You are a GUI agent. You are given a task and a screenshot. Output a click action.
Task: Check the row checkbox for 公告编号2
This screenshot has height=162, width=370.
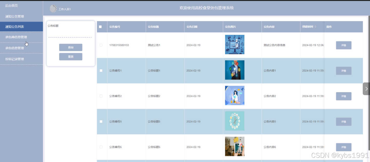pyautogui.click(x=101, y=96)
